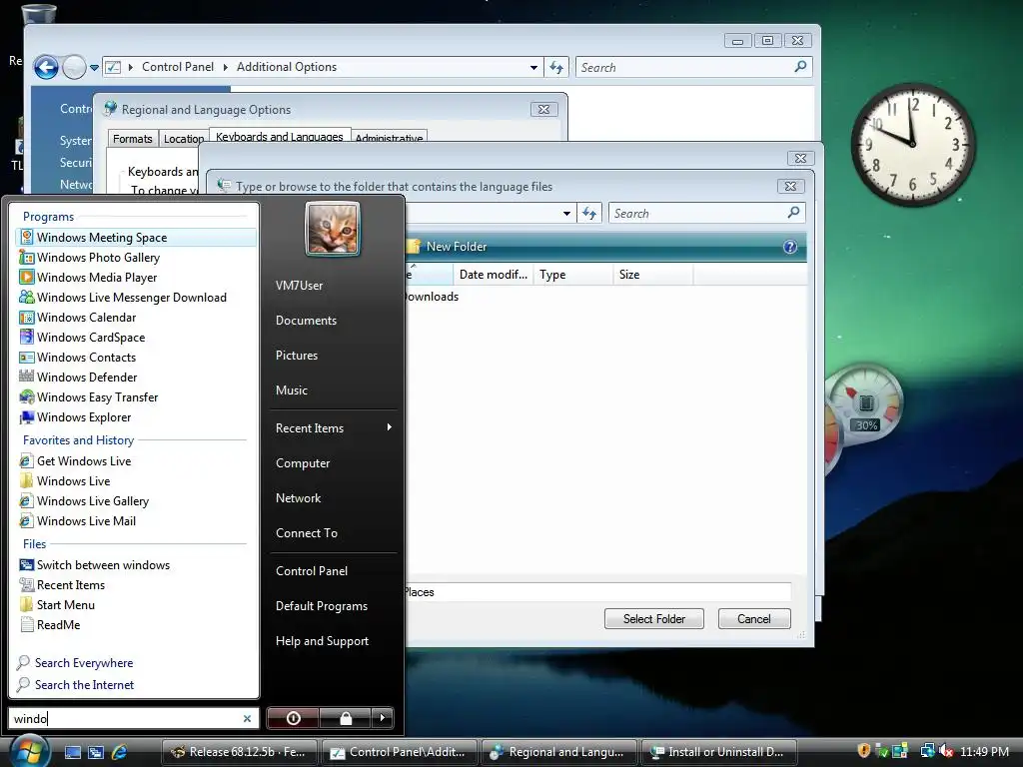The height and width of the screenshot is (767, 1023).
Task: Open recent pages dropdown near back button
Action: click(94, 67)
